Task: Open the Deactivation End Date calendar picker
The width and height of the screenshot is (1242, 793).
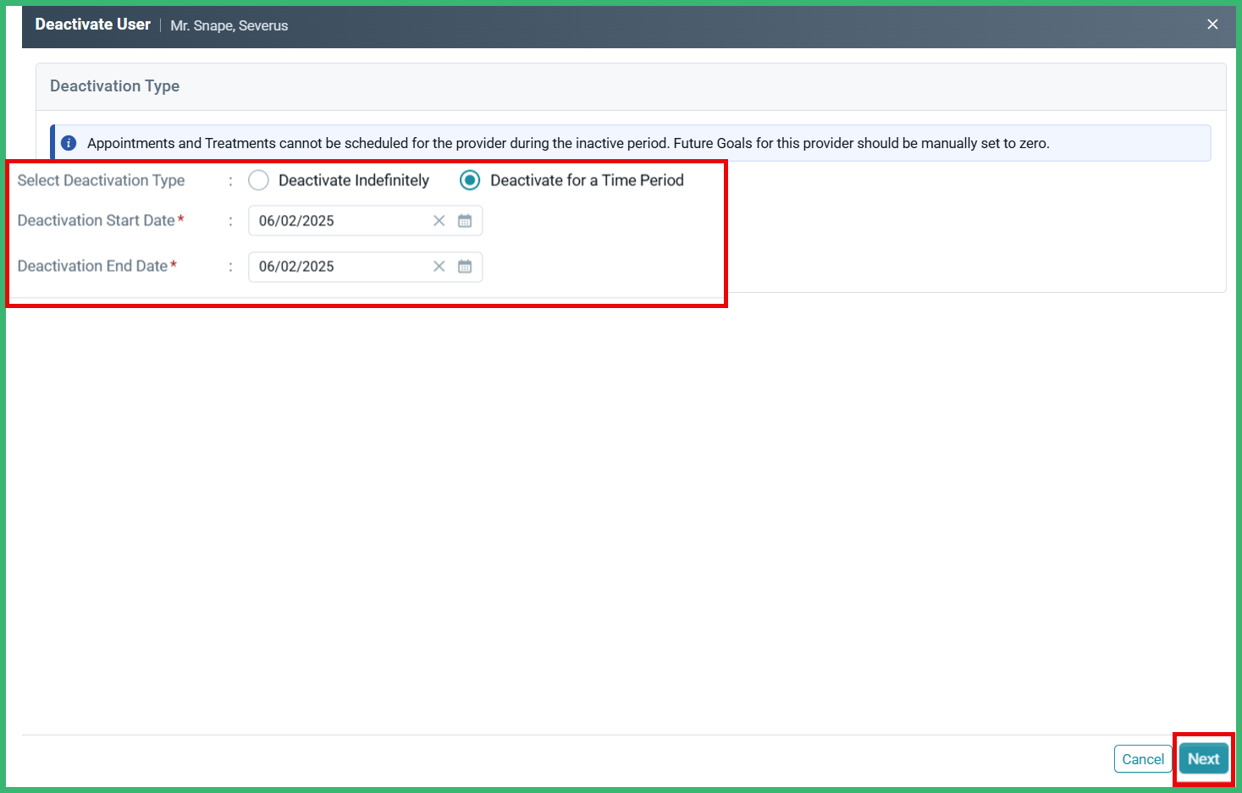Action: pyautogui.click(x=464, y=267)
